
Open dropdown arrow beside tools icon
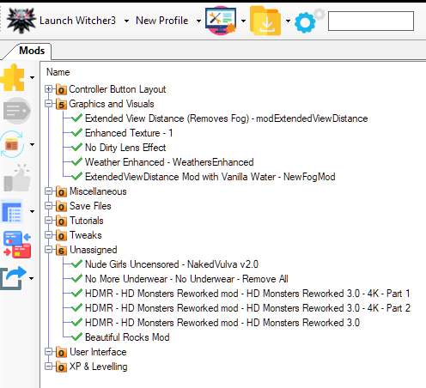coord(243,21)
